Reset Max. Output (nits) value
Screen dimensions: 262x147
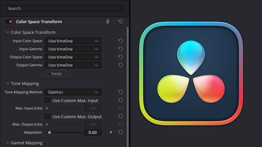coord(121,124)
